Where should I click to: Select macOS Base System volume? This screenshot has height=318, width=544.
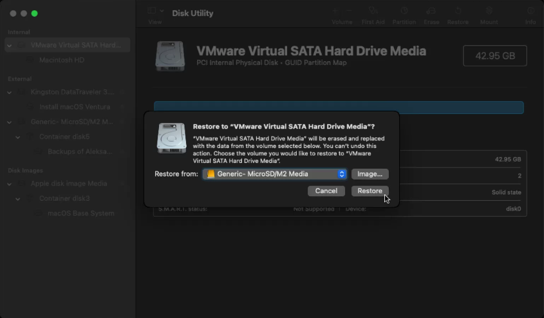[68, 213]
